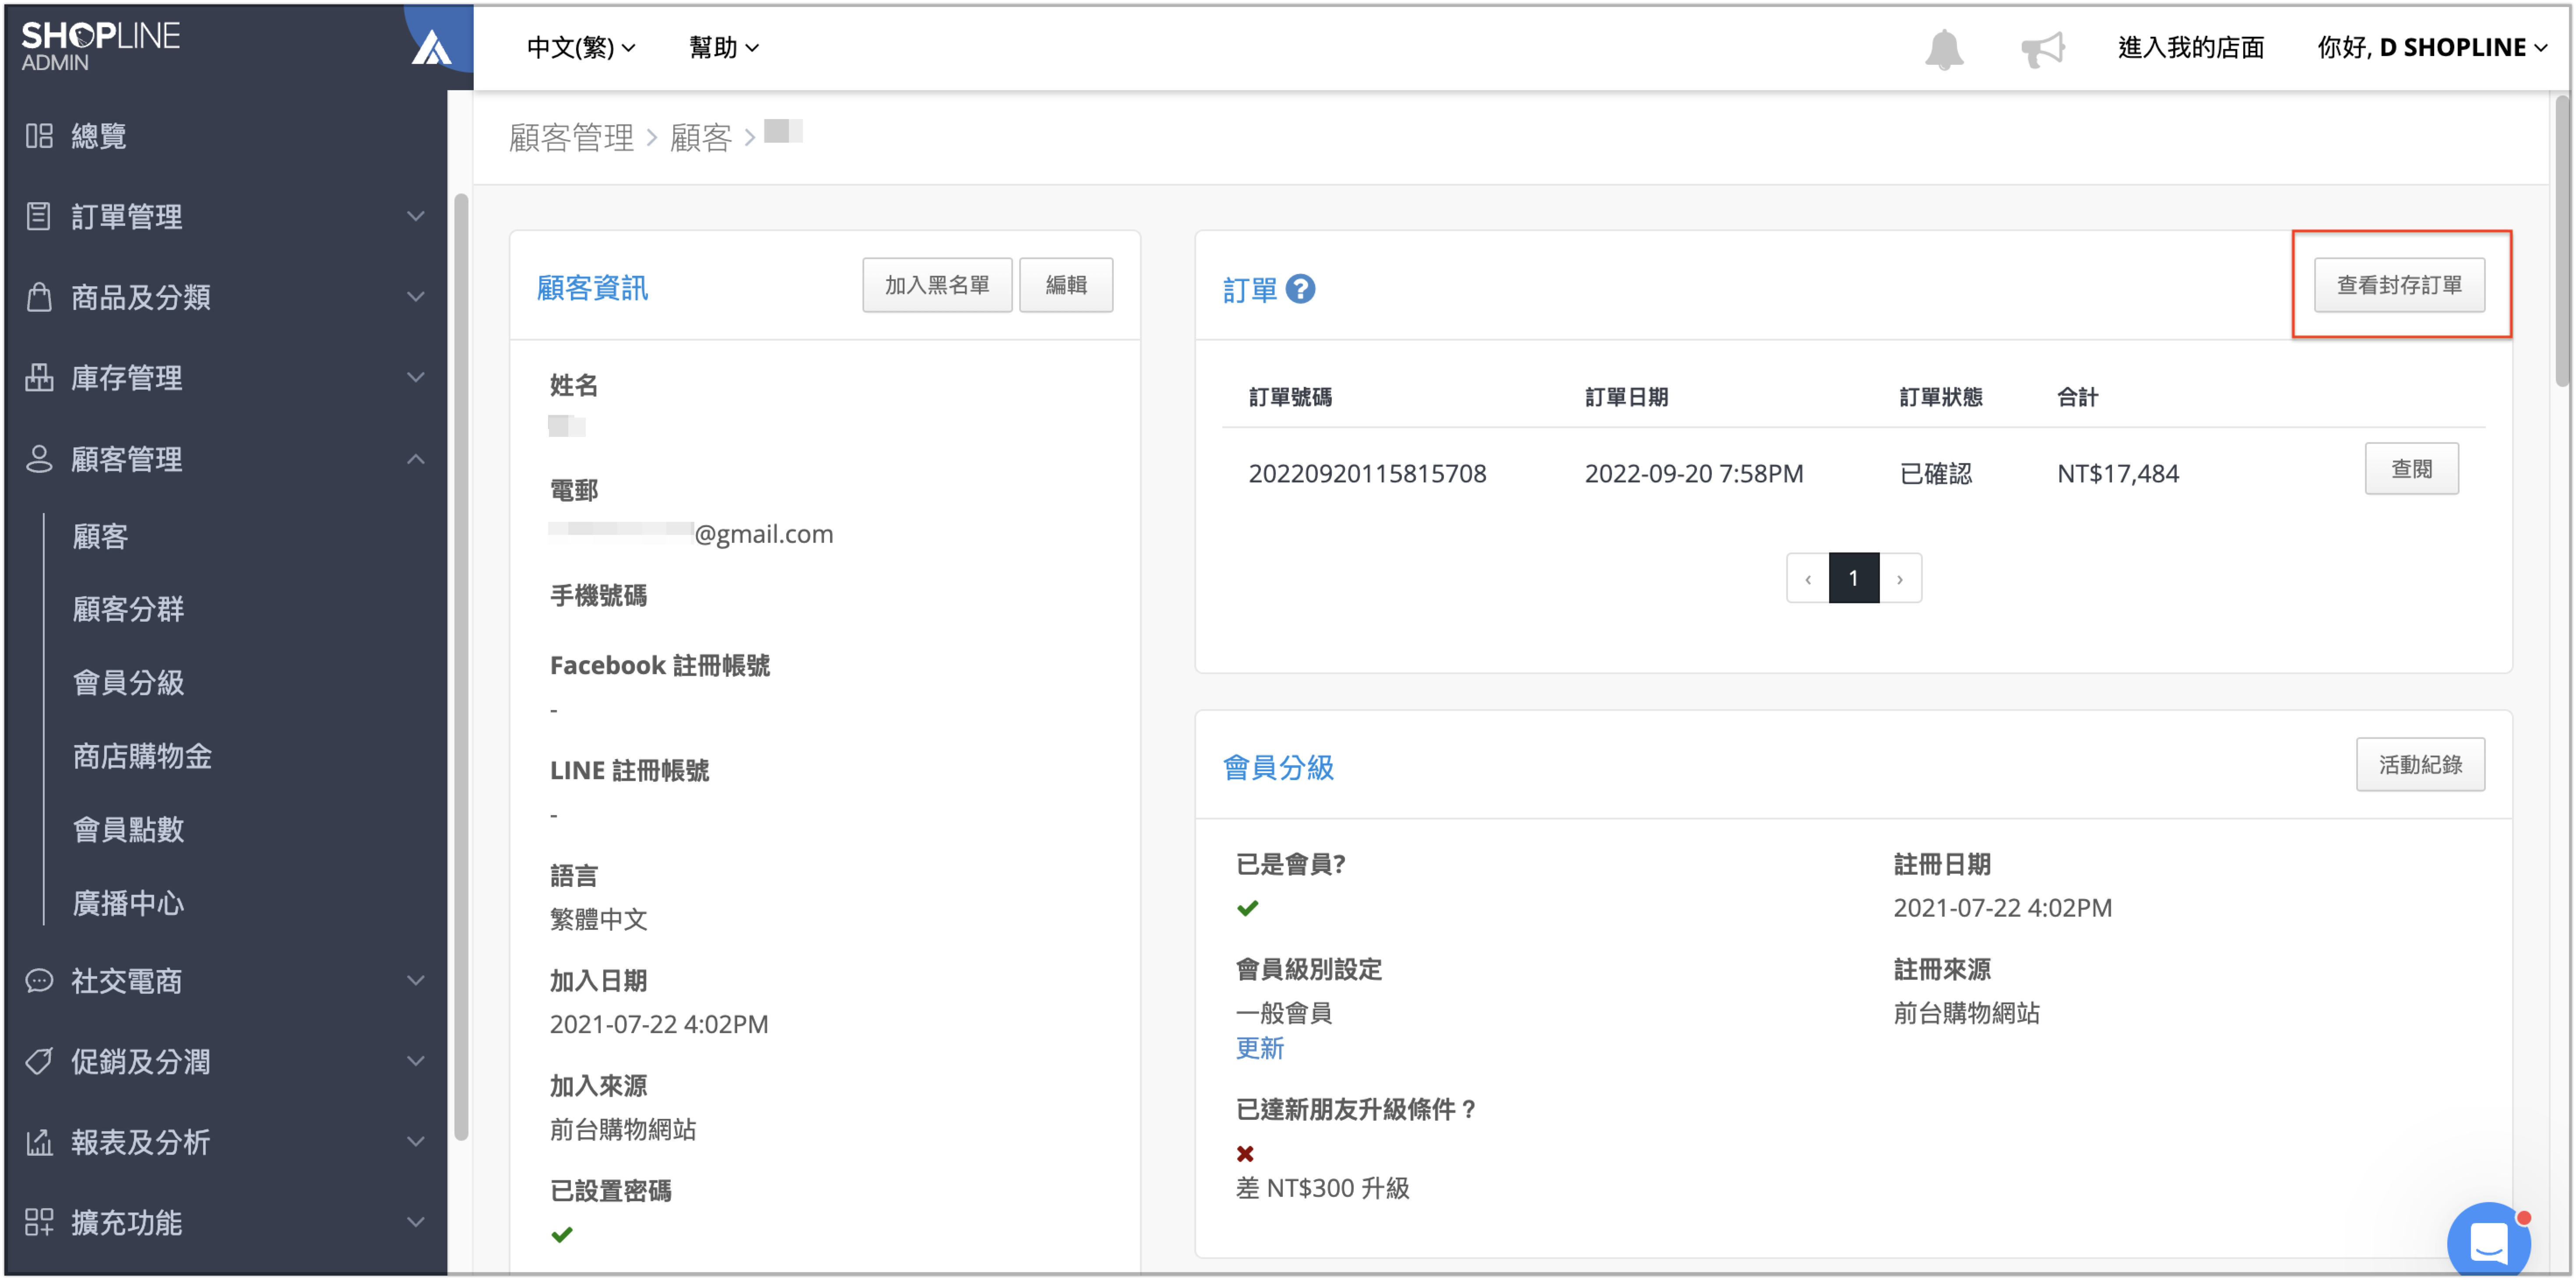Click the 訂單日期 column header

point(1626,397)
